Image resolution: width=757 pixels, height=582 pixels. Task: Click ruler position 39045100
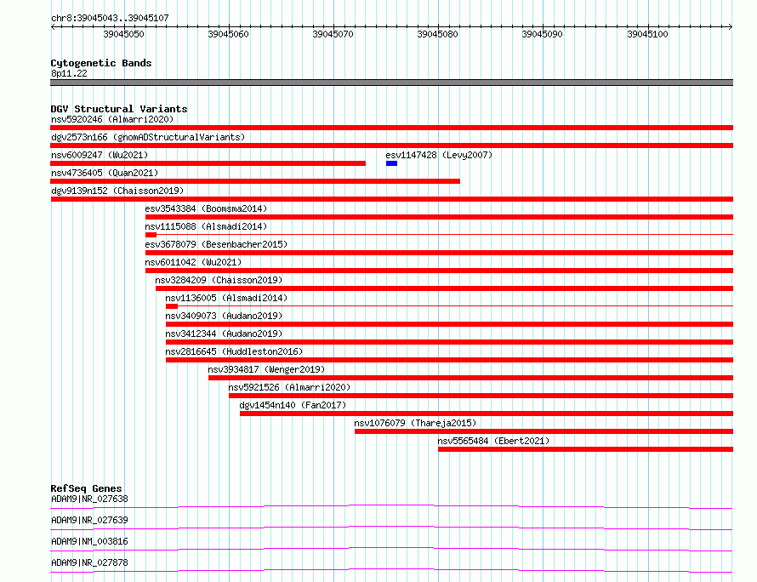(647, 34)
